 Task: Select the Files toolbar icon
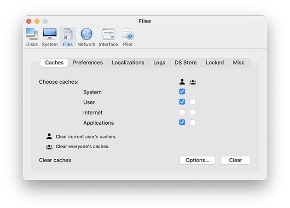coord(68,37)
